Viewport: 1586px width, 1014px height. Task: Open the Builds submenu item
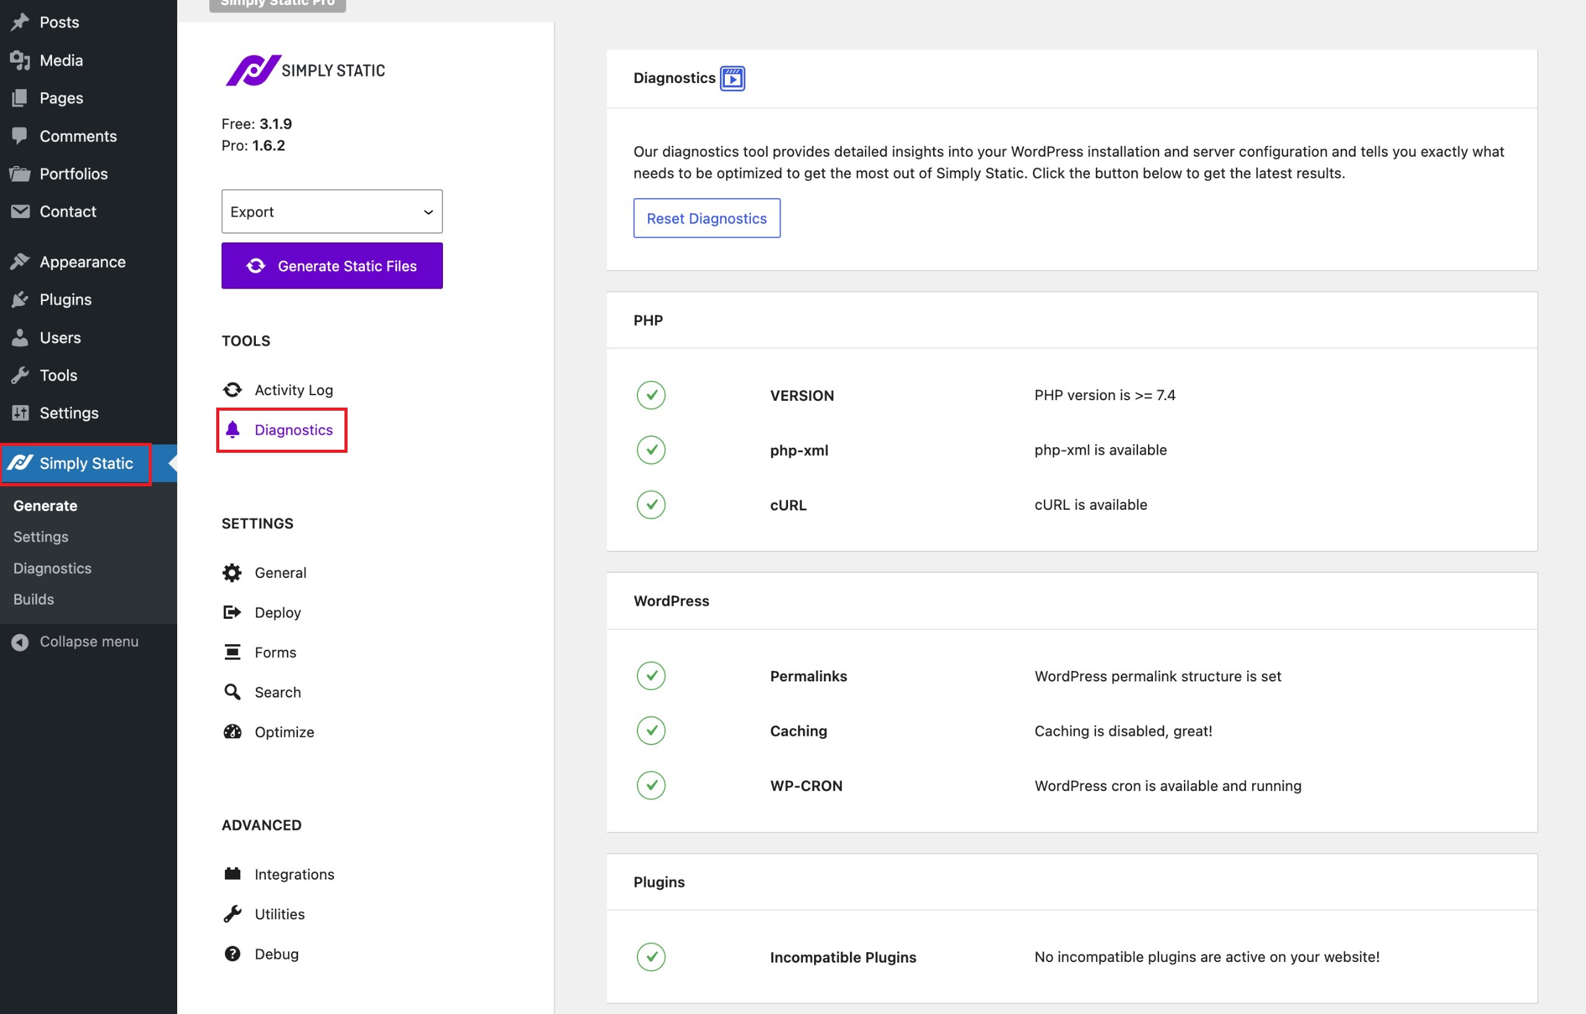(33, 599)
